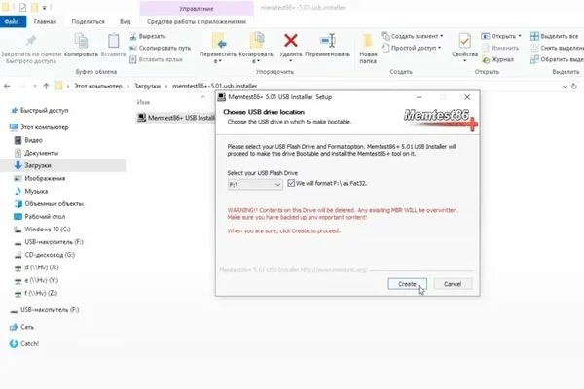Screen dimensions: 584x389
Task: Click the Журнал icon in the ribbon
Action: tap(497, 59)
